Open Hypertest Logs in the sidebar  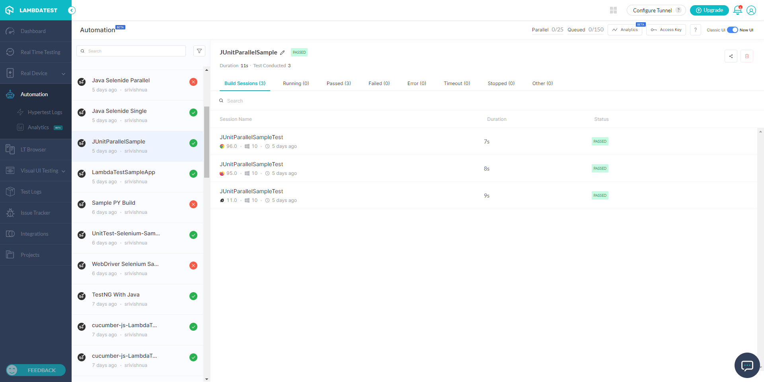[45, 112]
